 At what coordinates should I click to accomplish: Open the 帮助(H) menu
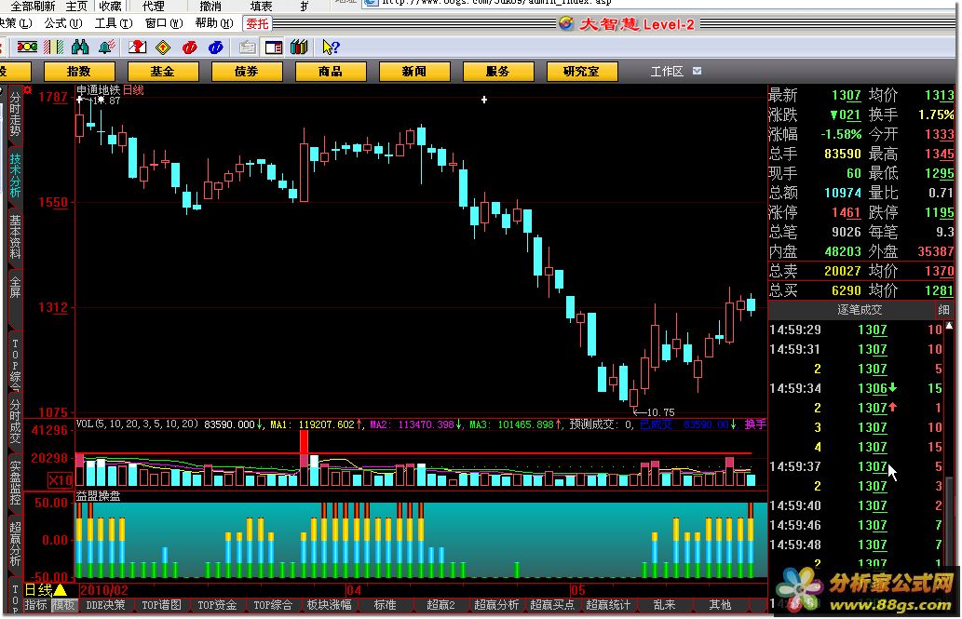click(212, 23)
